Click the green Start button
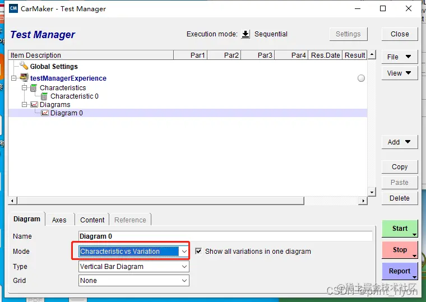Viewport: 426px width, 302px height. tap(400, 229)
